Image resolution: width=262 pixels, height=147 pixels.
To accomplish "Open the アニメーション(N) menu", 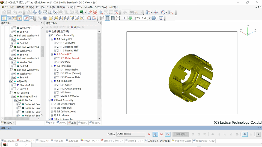I will [x=85, y=7].
